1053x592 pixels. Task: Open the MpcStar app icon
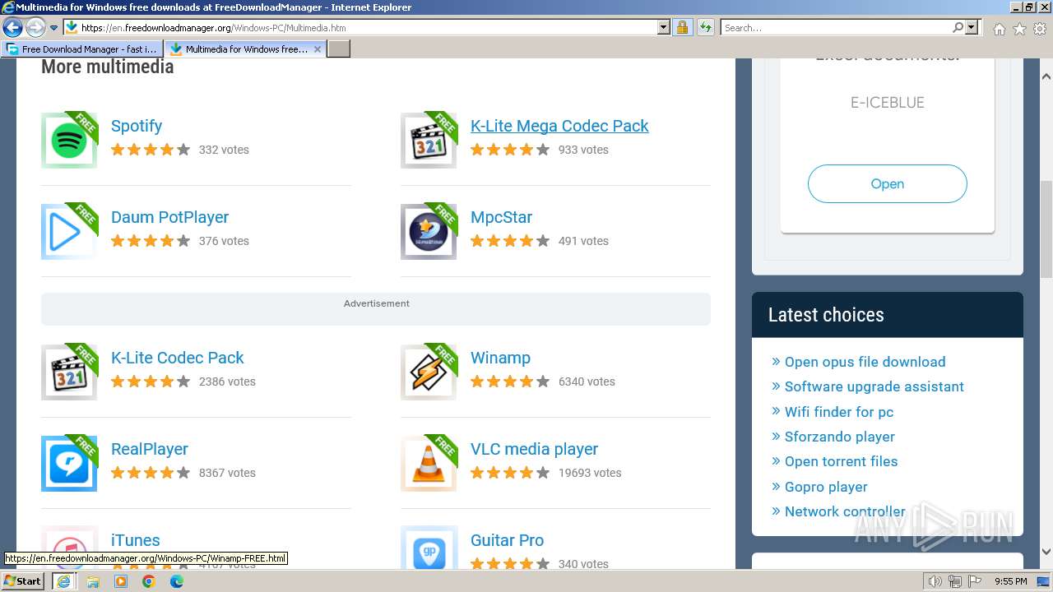click(429, 232)
